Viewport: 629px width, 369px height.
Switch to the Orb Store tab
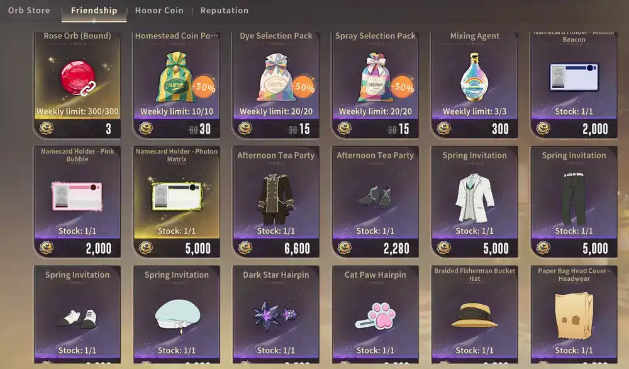pyautogui.click(x=29, y=11)
